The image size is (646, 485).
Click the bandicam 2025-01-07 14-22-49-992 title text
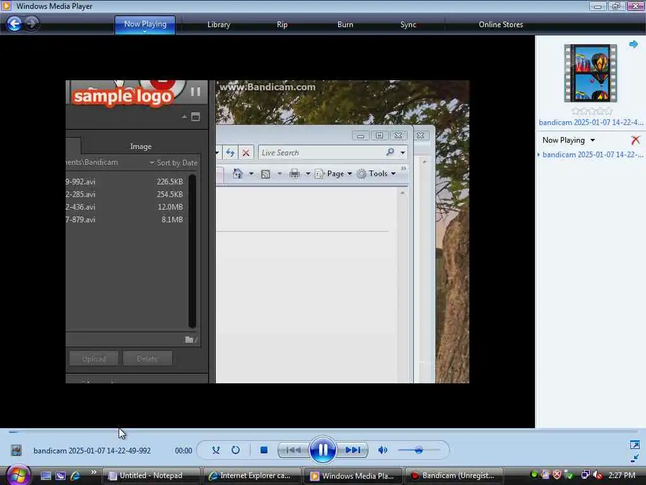[x=92, y=451]
